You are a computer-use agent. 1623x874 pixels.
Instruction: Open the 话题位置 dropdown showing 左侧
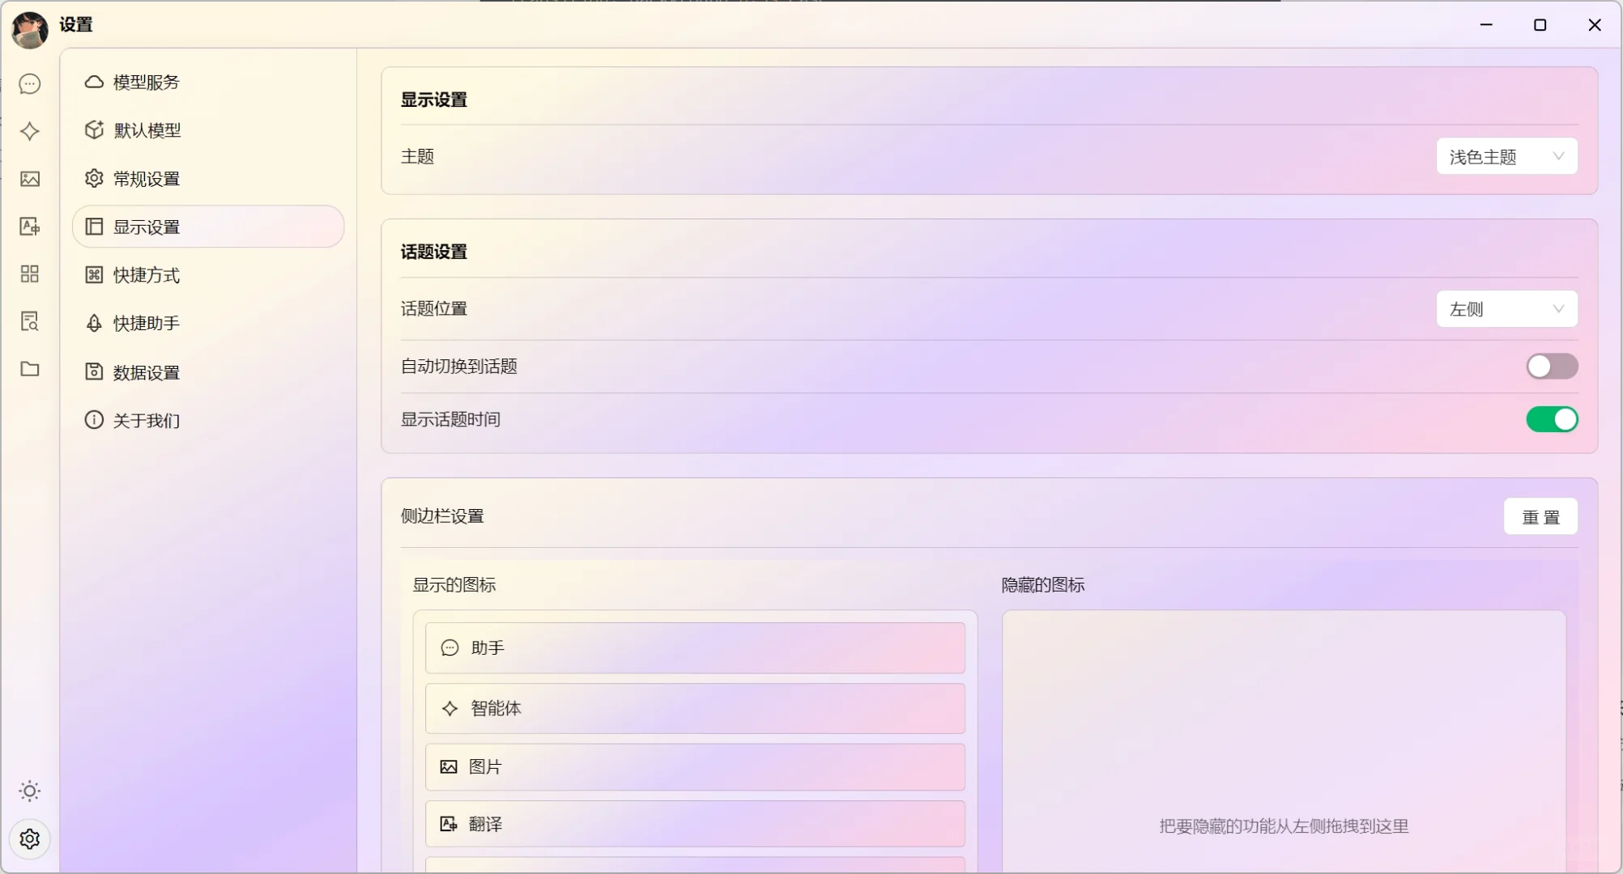tap(1506, 308)
